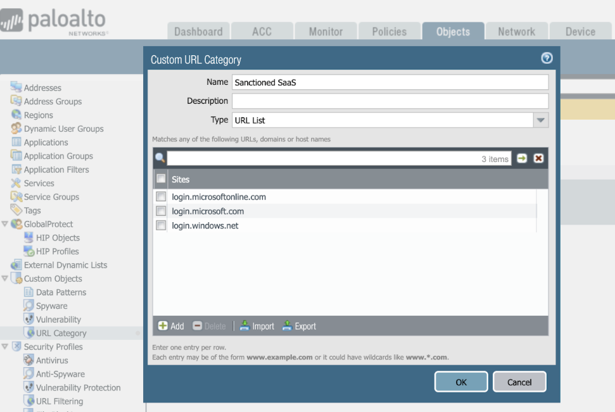Click the Add button with green plus icon
This screenshot has height=412, width=615.
171,326
